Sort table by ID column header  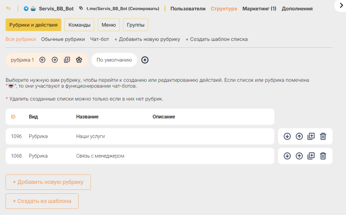pos(13,117)
